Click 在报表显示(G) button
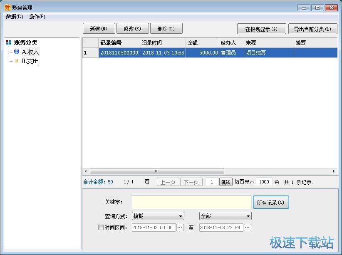This screenshot has width=342, height=255. point(262,29)
